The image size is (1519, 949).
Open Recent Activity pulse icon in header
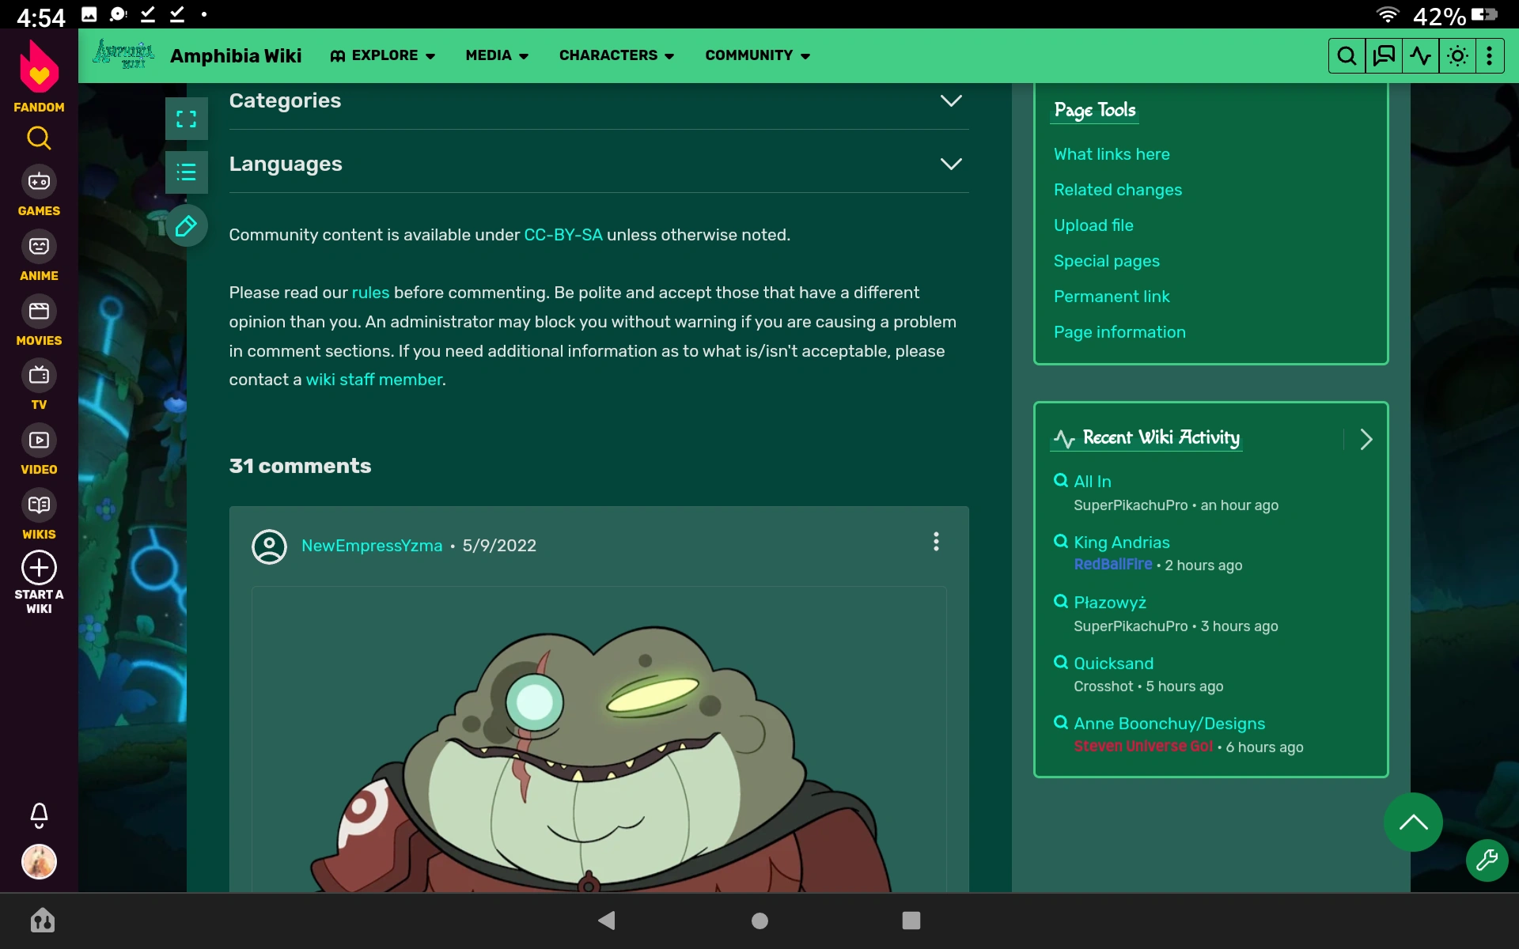[1421, 56]
